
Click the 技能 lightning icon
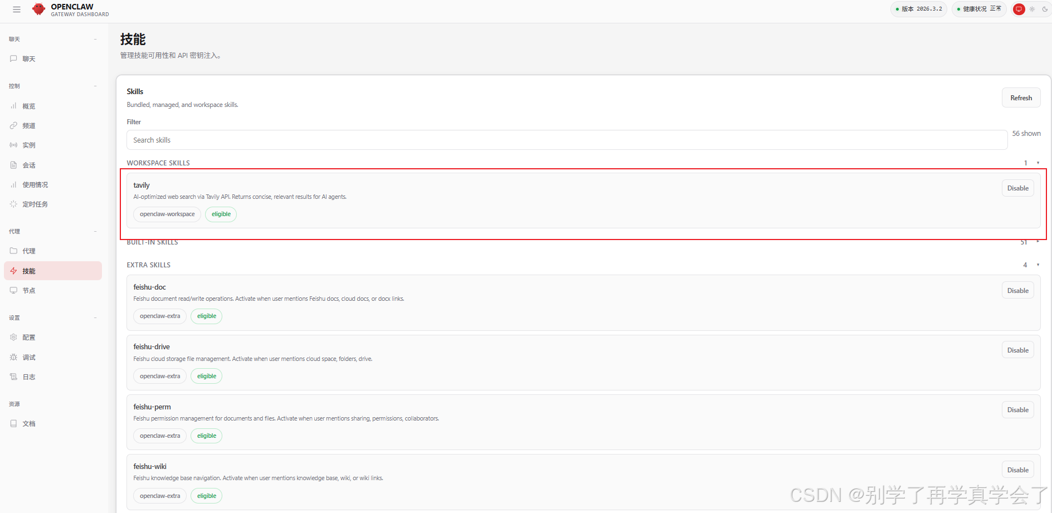(x=13, y=271)
